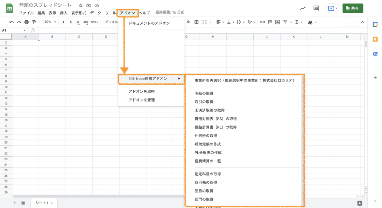Apply percent format

(x=71, y=22)
